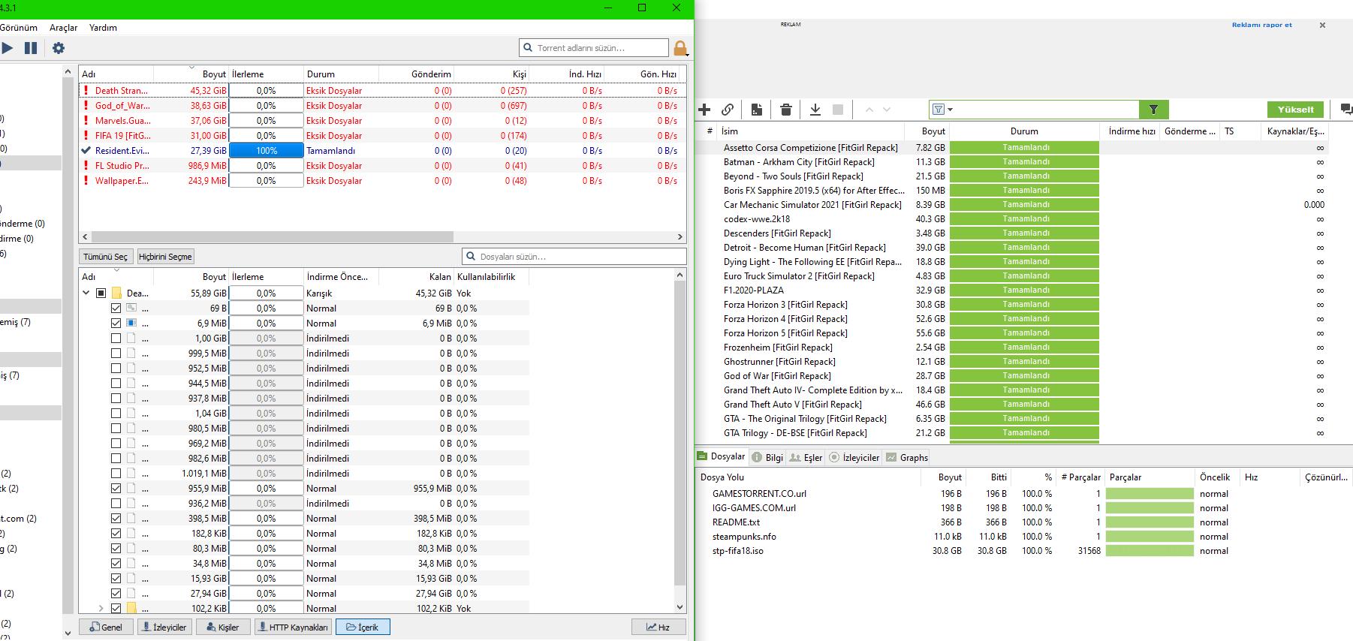Click the Tümünü Seç button
Screen dimensions: 1353x641
coord(106,257)
